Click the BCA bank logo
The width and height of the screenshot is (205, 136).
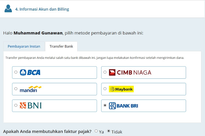[x=30, y=72]
